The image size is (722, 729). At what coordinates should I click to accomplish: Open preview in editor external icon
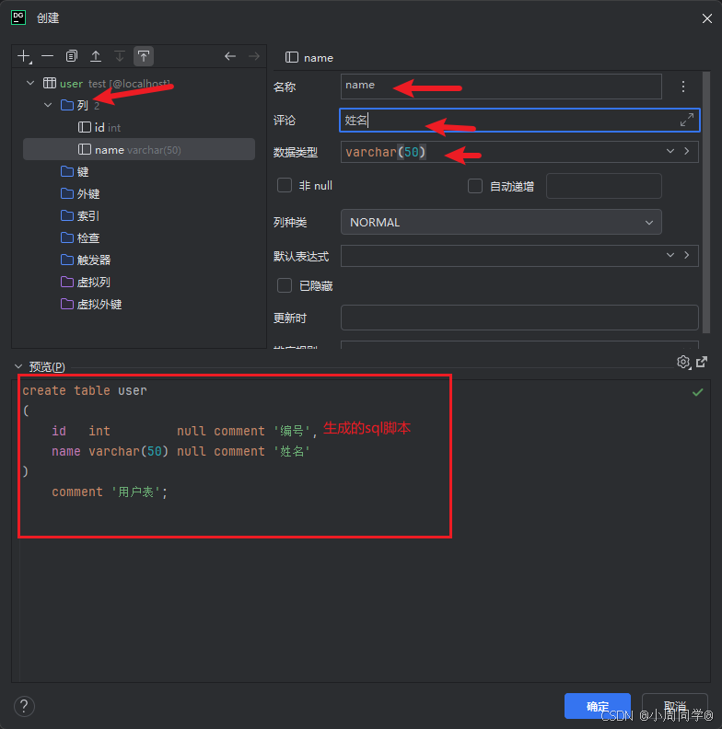(702, 362)
